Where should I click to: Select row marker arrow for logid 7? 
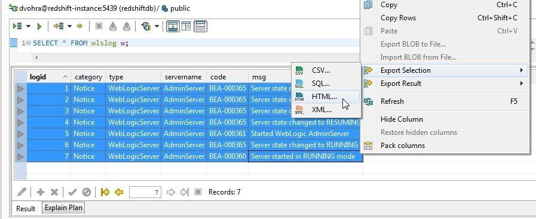tap(20, 156)
